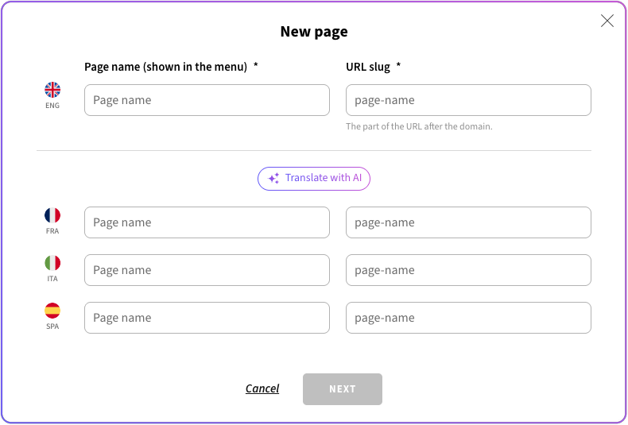628x425 pixels.
Task: Close the New page dialog
Action: (x=607, y=21)
